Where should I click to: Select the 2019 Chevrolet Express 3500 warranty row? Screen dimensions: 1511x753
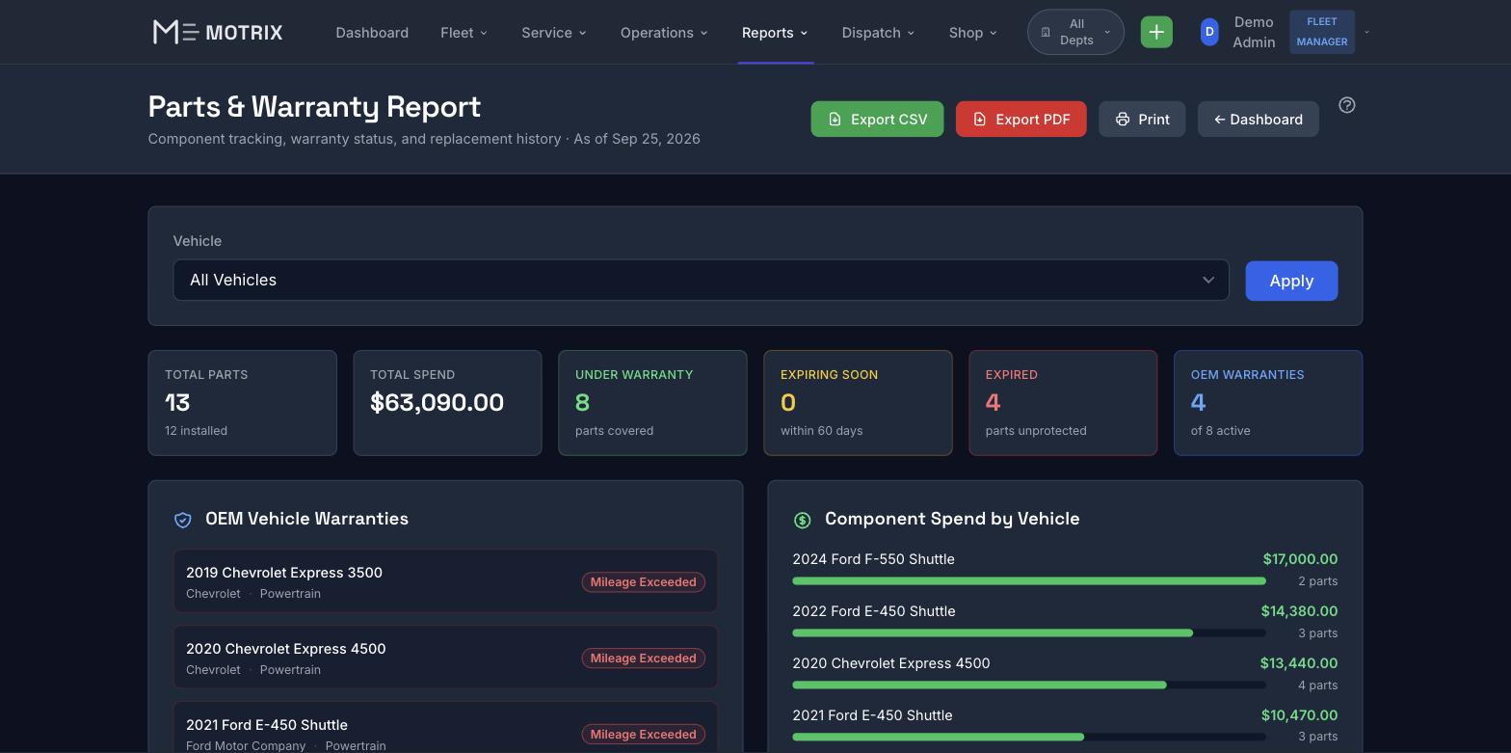point(445,581)
